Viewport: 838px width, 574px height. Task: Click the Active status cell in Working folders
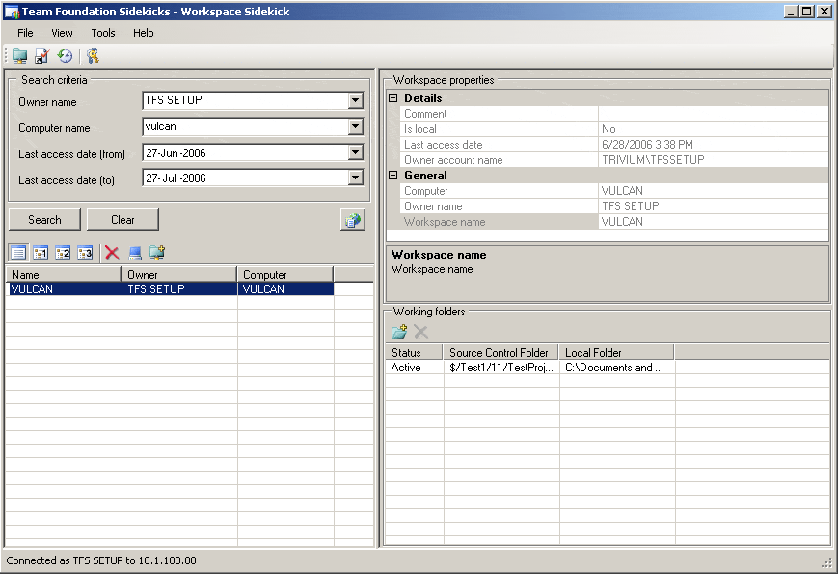pyautogui.click(x=415, y=368)
